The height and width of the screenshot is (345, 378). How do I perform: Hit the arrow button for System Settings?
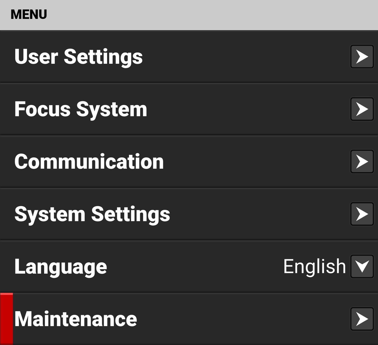[362, 214]
